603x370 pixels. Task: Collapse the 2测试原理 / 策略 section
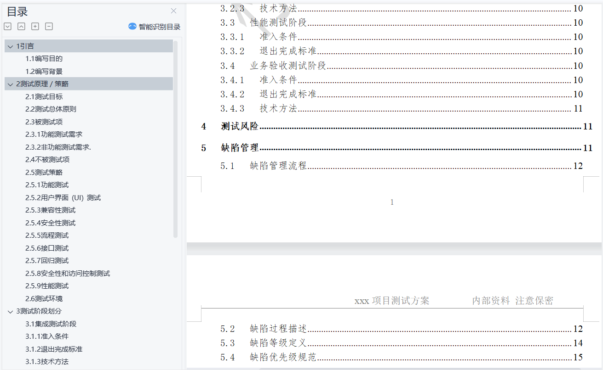[10, 84]
